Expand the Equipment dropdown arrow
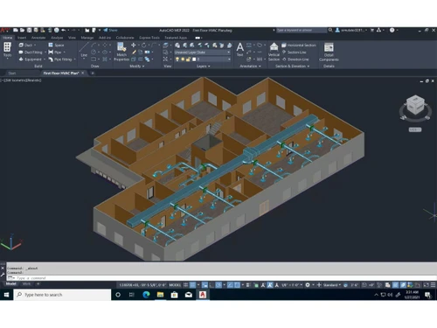This screenshot has height=328, width=437. (x=45, y=59)
